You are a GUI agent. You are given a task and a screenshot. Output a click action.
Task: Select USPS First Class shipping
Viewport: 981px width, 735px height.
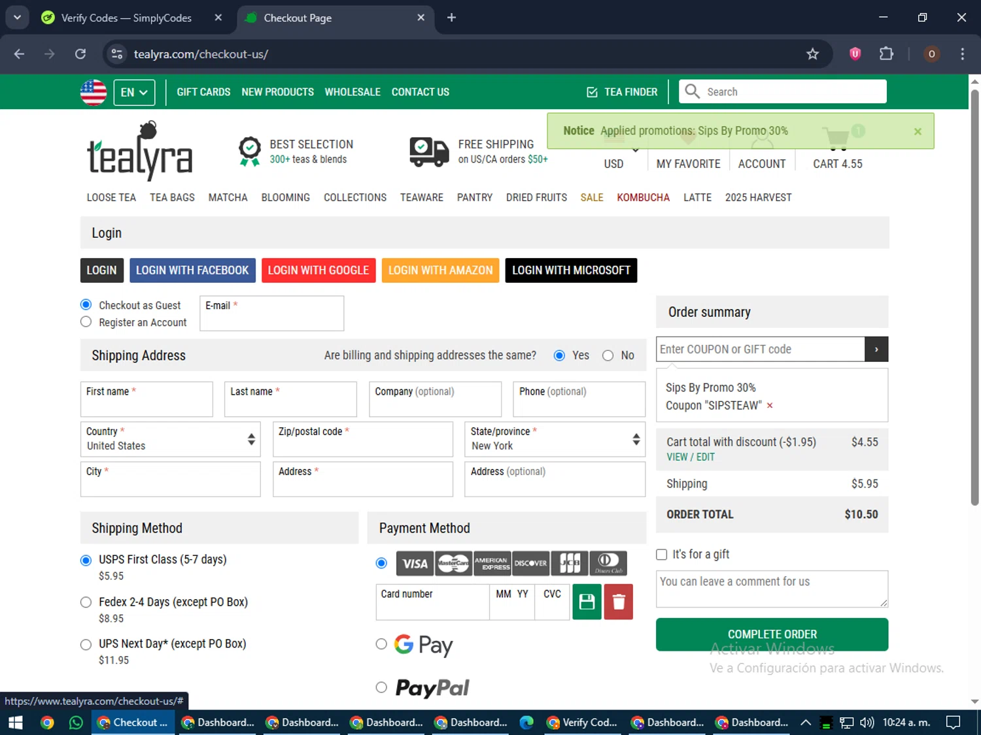86,560
